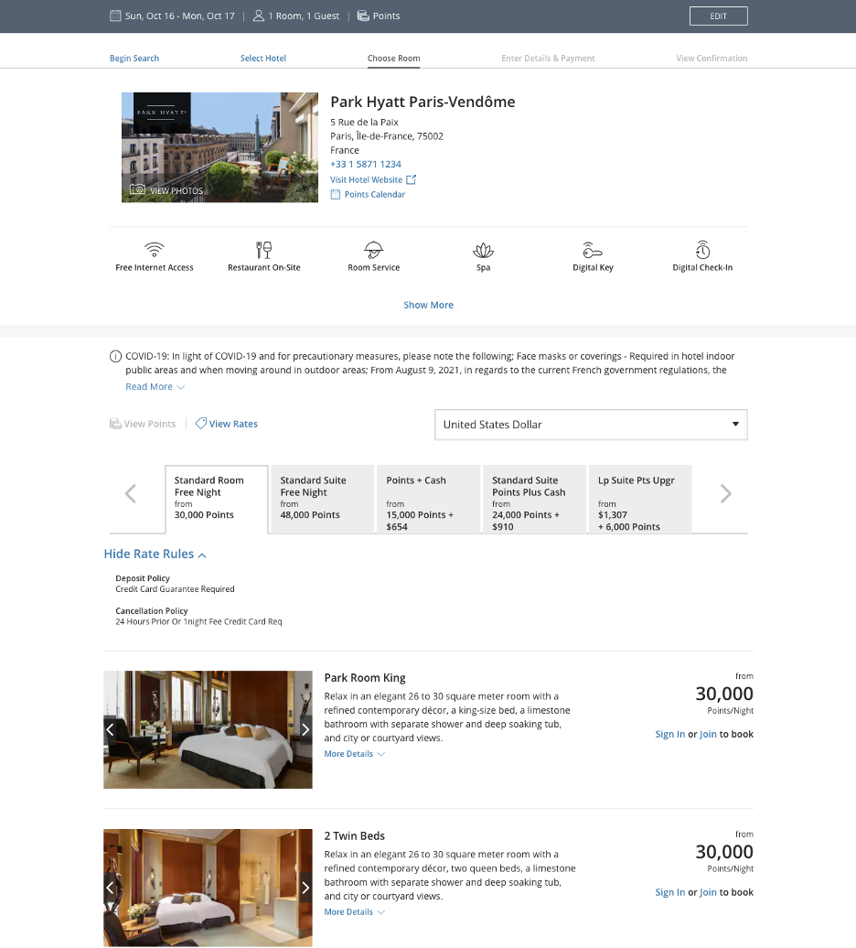The height and width of the screenshot is (948, 856).
Task: Activate the View Points option
Action: (143, 424)
